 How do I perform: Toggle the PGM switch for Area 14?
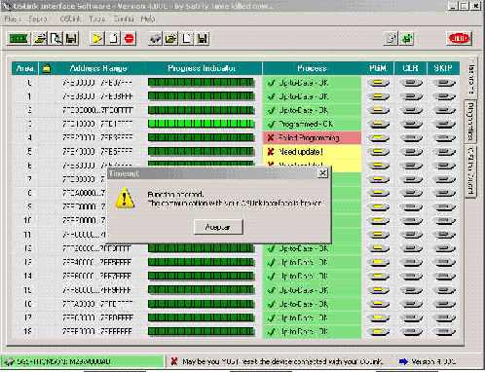point(378,277)
